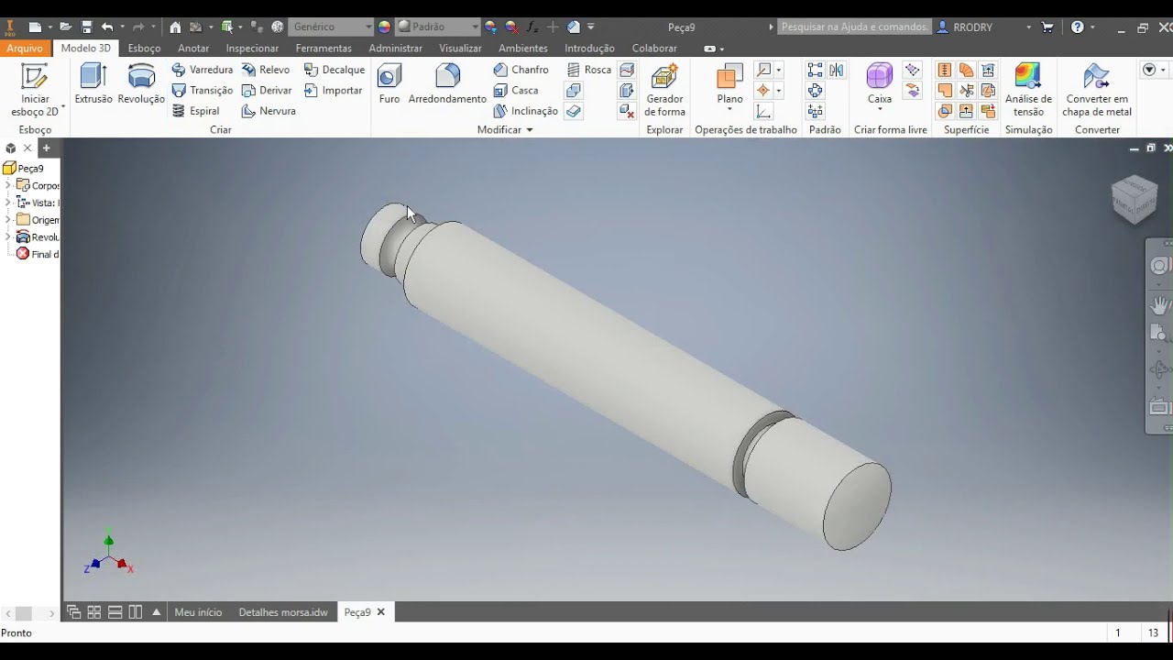Click the Relevo emboss tool

tap(266, 70)
